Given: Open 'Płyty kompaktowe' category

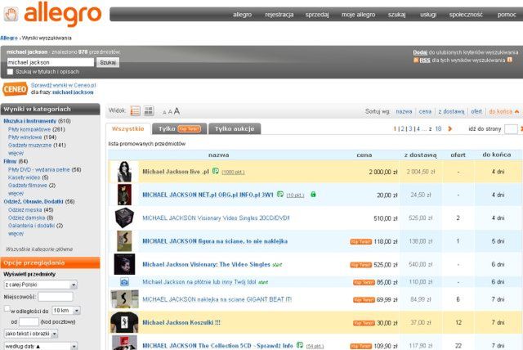Looking at the screenshot, I should tap(29, 129).
